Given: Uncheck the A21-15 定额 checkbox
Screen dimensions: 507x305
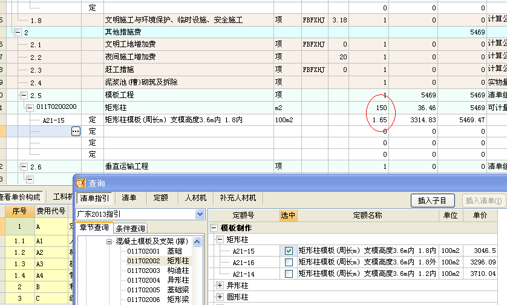Looking at the screenshot, I should pos(289,251).
